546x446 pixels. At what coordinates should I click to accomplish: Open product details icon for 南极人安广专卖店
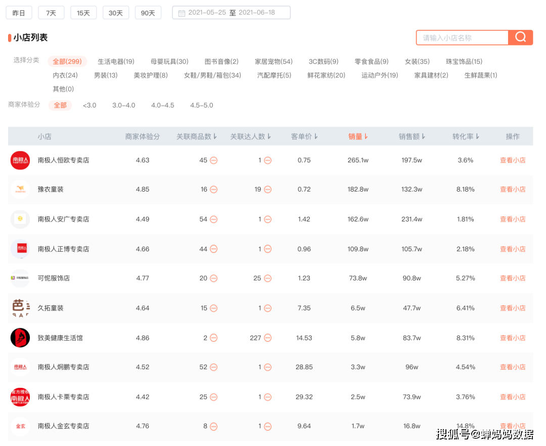point(214,219)
